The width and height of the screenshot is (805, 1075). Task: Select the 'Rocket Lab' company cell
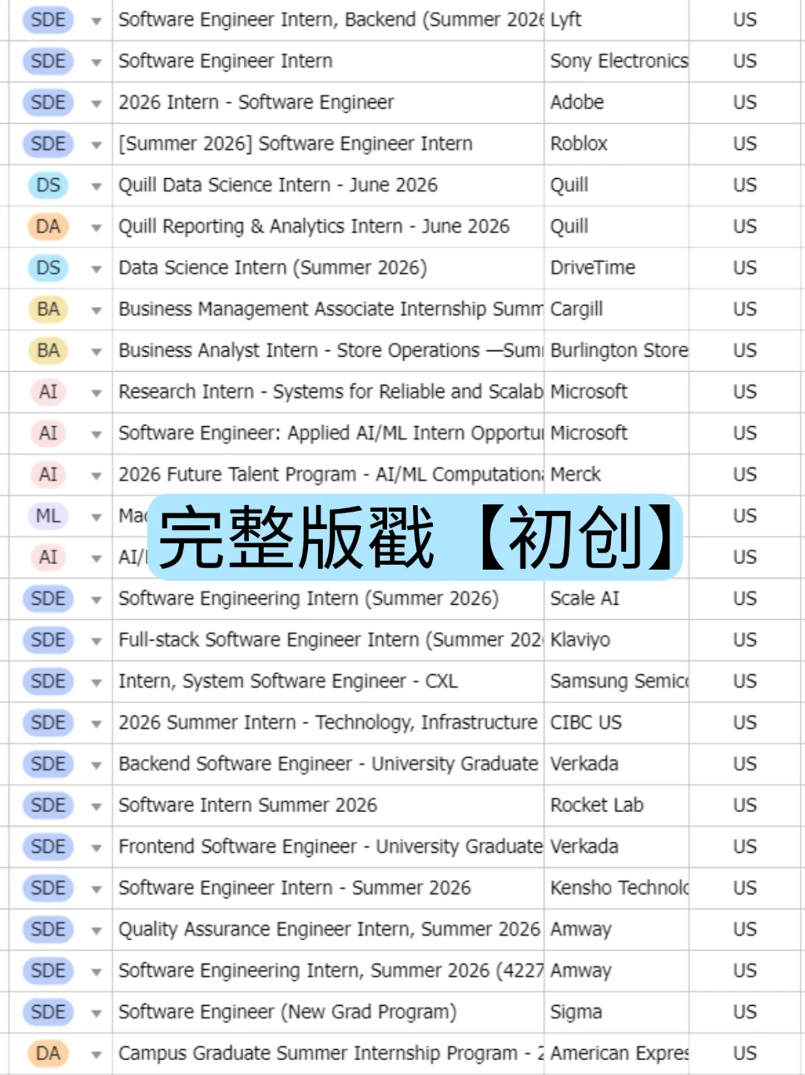click(x=616, y=805)
